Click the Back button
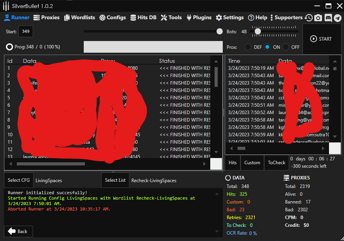The width and height of the screenshot is (344, 241). coord(18,231)
